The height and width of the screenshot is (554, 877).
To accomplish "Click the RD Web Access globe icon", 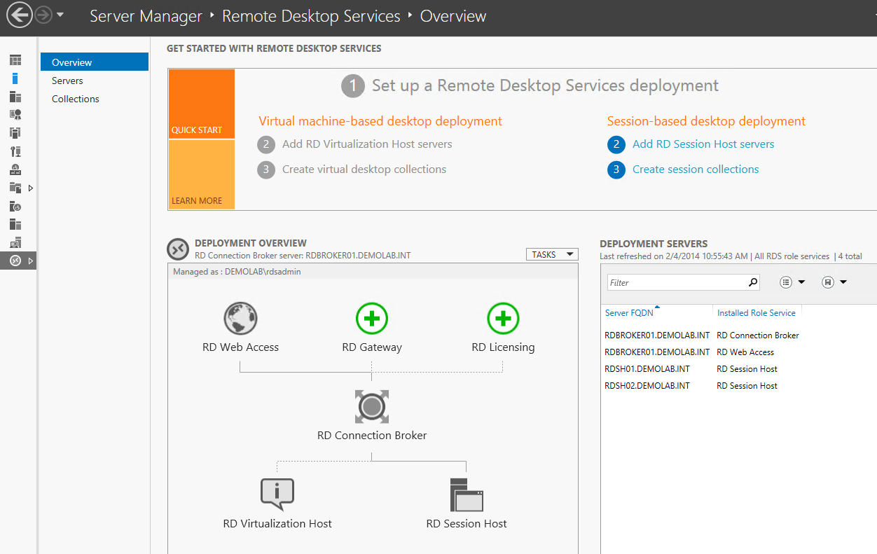I will tap(240, 319).
